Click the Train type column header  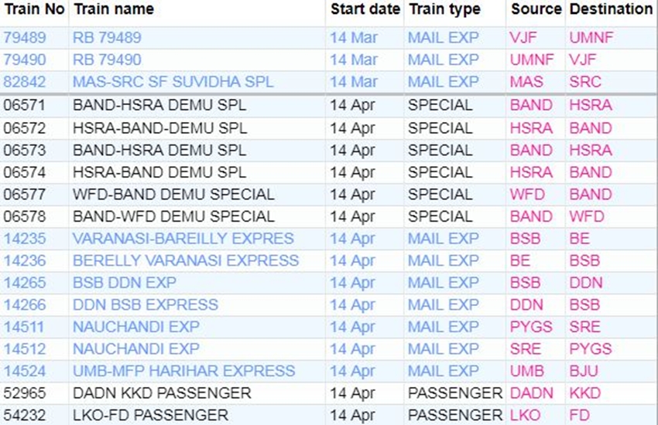[x=444, y=9]
